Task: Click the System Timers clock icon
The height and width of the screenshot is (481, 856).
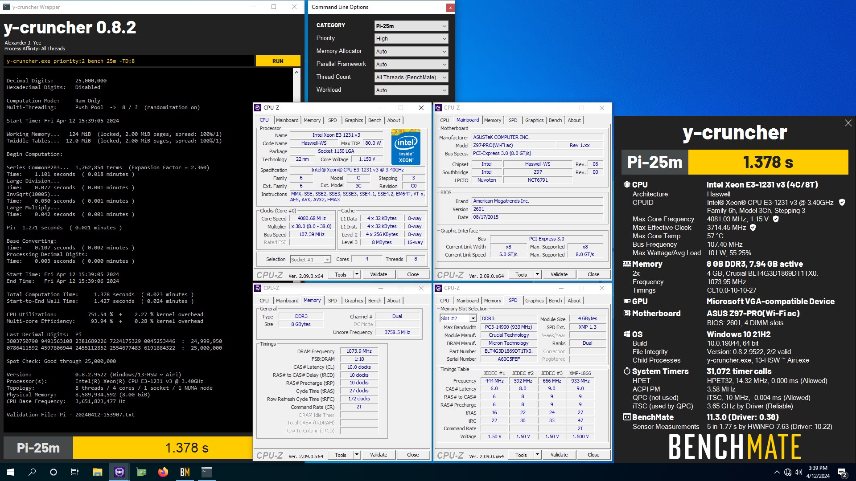Action: pos(627,371)
